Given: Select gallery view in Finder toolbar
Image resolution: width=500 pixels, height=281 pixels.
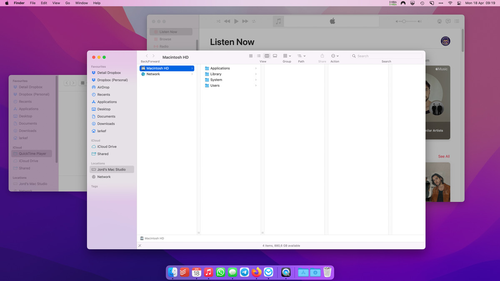Looking at the screenshot, I should pyautogui.click(x=275, y=56).
